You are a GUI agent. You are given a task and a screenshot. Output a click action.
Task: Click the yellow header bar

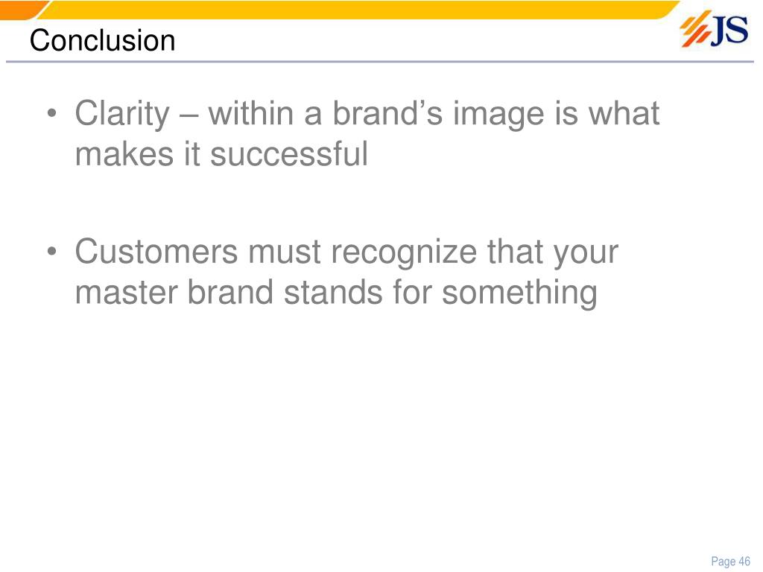point(360,9)
